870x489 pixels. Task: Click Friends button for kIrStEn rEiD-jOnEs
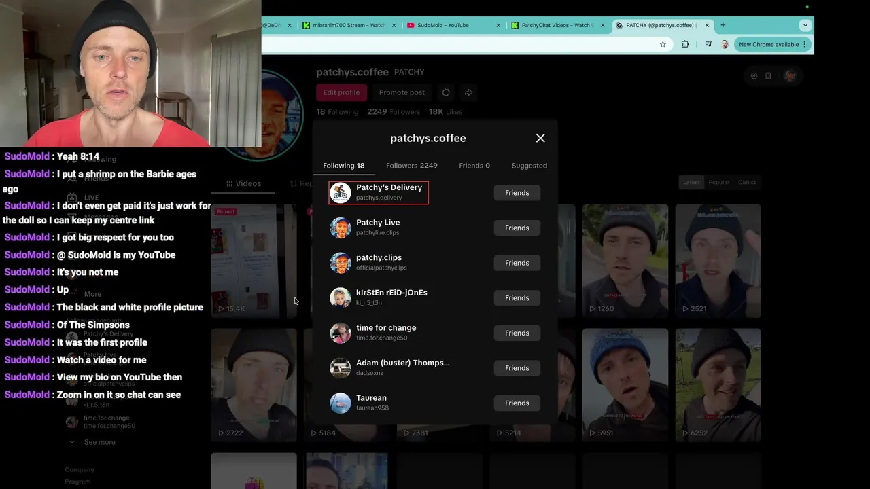[x=517, y=298]
